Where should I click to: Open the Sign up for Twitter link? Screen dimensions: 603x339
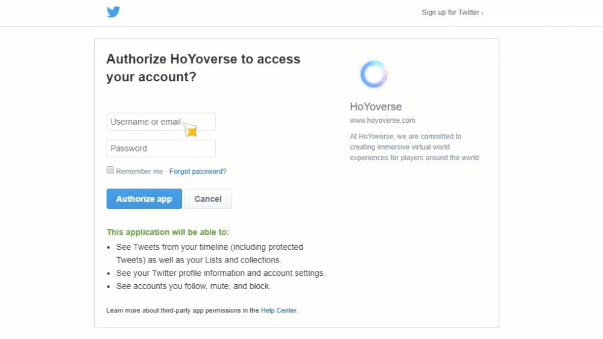click(x=452, y=13)
